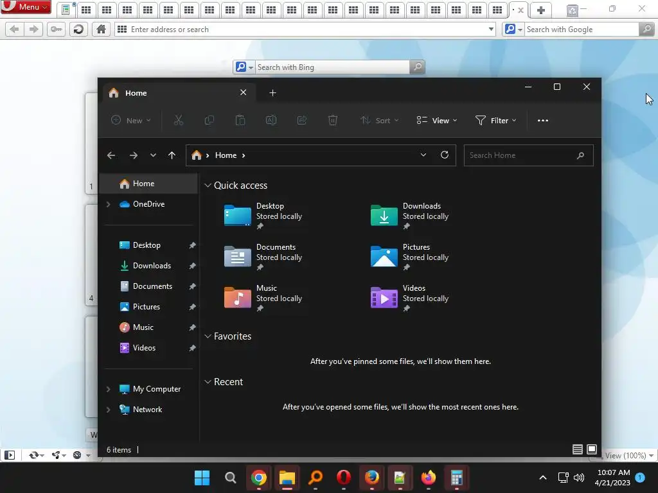The image size is (658, 493).
Task: Toggle Opera panel sidebar button at bottom-left
Action: [10, 455]
